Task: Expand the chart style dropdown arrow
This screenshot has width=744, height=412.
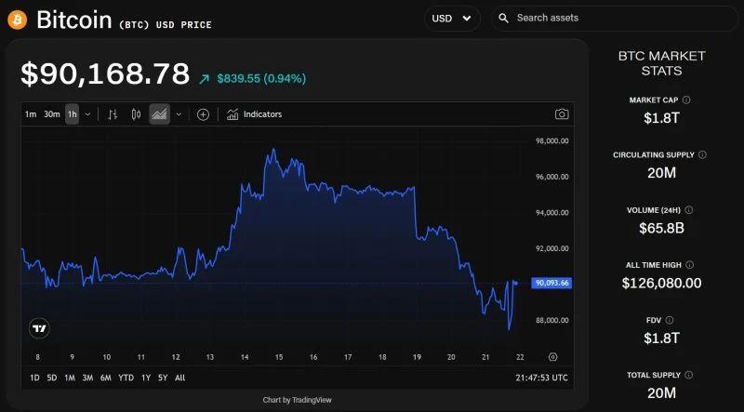Action: (x=179, y=114)
